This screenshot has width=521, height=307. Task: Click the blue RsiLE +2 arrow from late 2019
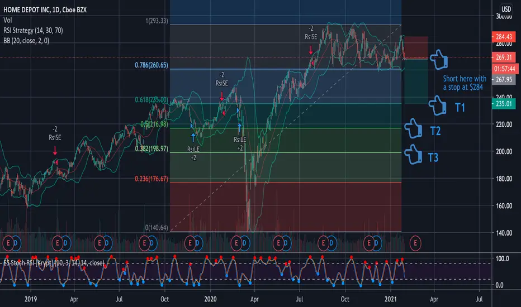click(x=193, y=138)
